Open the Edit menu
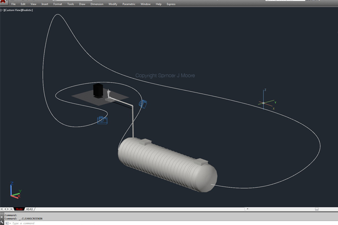The image size is (338, 225). pos(23,4)
